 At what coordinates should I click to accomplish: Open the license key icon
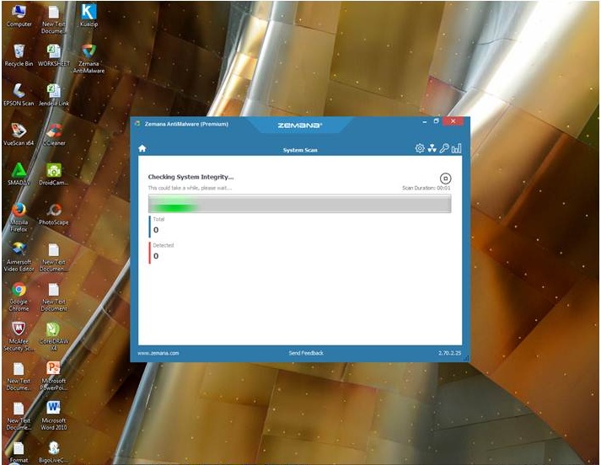444,148
